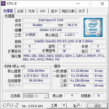Open the 主板 tab
109x109 pixels.
coord(20,11)
